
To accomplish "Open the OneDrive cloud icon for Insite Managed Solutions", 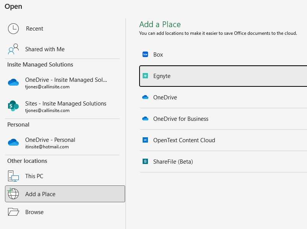I will (13, 83).
